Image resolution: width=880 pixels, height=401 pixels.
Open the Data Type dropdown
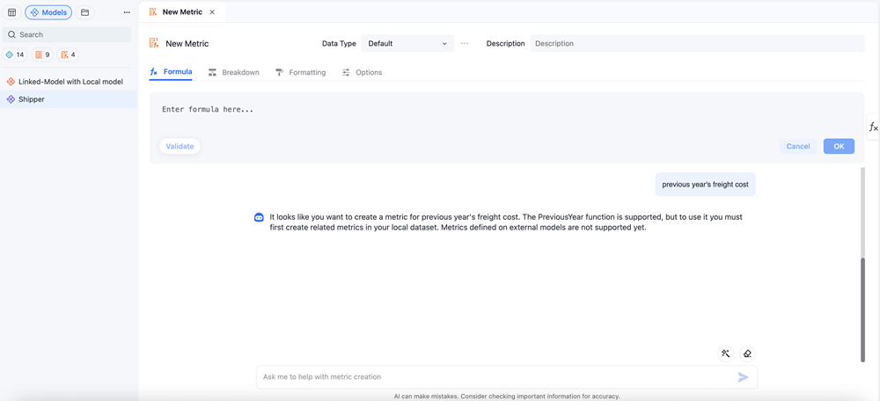407,43
